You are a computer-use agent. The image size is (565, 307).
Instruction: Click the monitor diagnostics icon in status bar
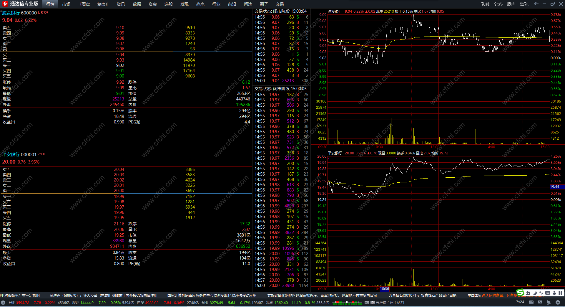tap(540, 302)
